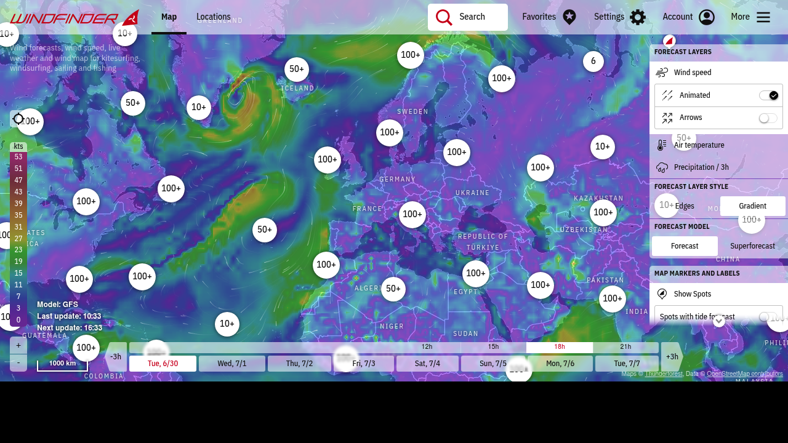Select Precipitation / 3h cloud icon

click(662, 167)
